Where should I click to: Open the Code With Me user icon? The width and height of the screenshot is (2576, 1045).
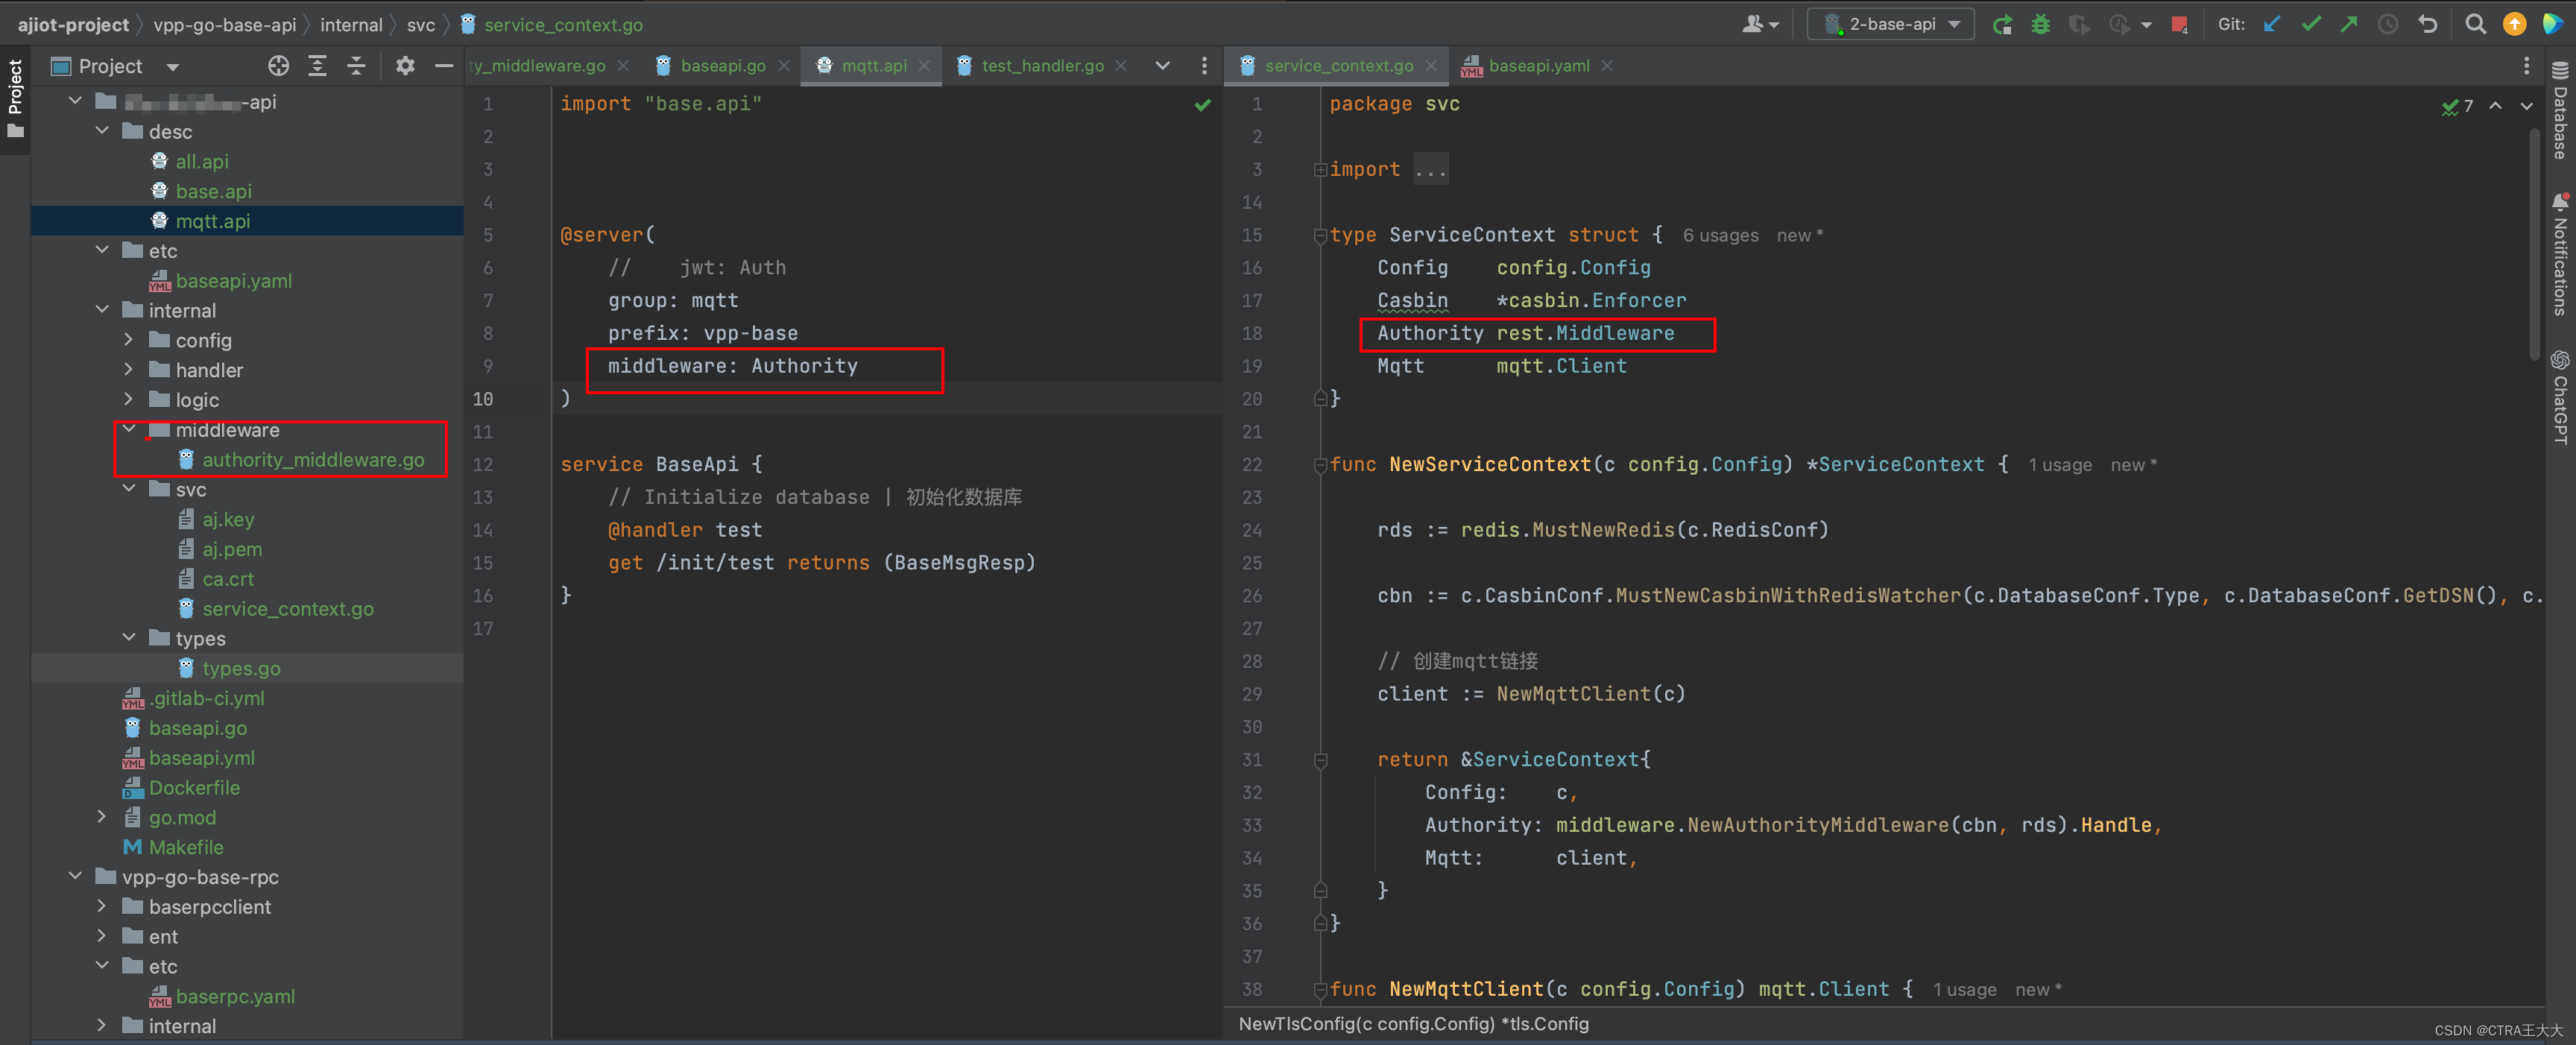1760,25
